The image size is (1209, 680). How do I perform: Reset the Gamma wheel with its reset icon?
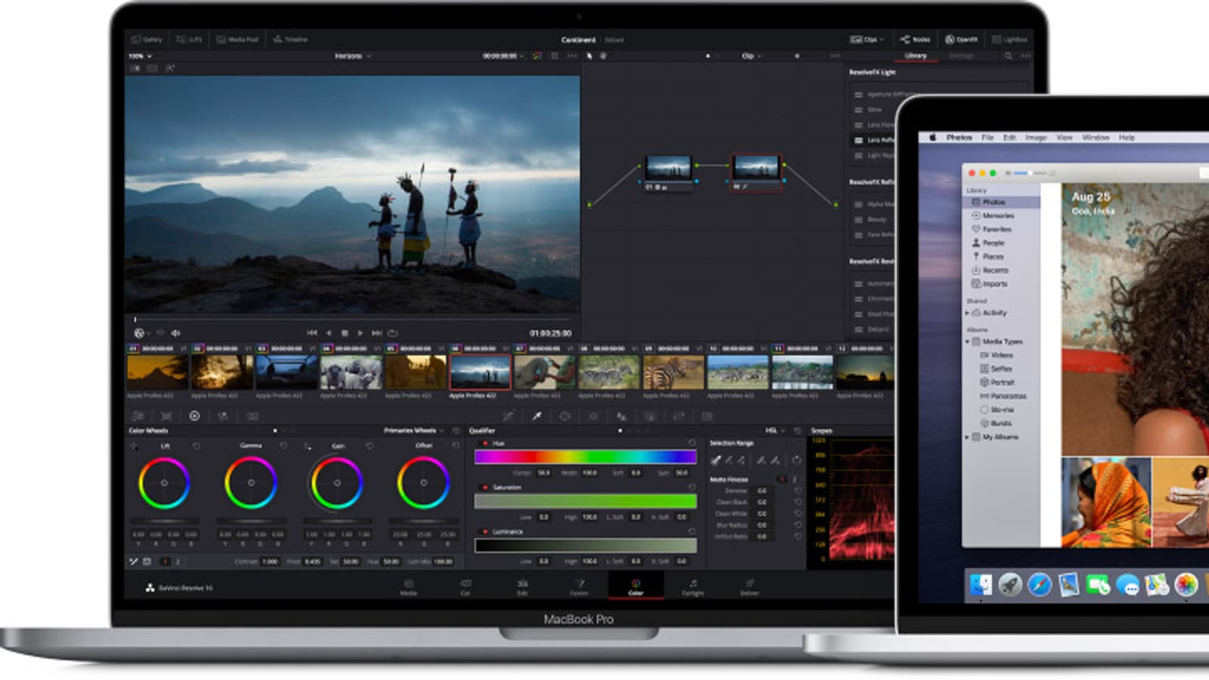click(x=283, y=446)
